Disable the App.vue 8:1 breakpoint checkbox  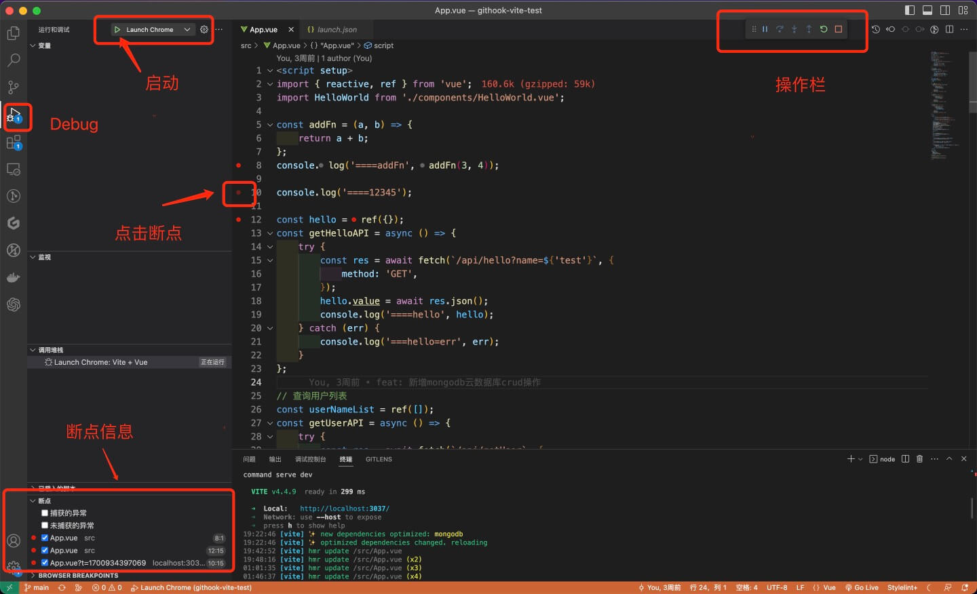click(45, 538)
